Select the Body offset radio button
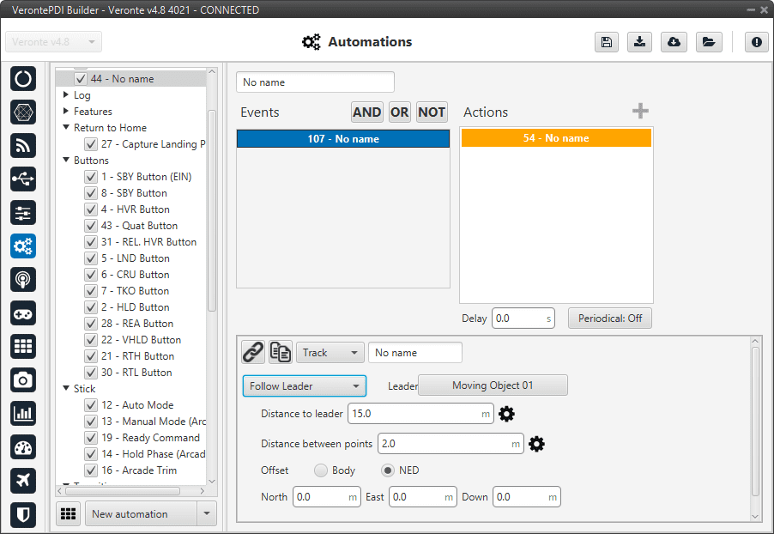The height and width of the screenshot is (534, 774). pyautogui.click(x=321, y=470)
